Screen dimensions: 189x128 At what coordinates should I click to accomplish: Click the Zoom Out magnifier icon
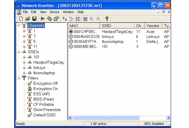pyautogui.click(x=98, y=19)
